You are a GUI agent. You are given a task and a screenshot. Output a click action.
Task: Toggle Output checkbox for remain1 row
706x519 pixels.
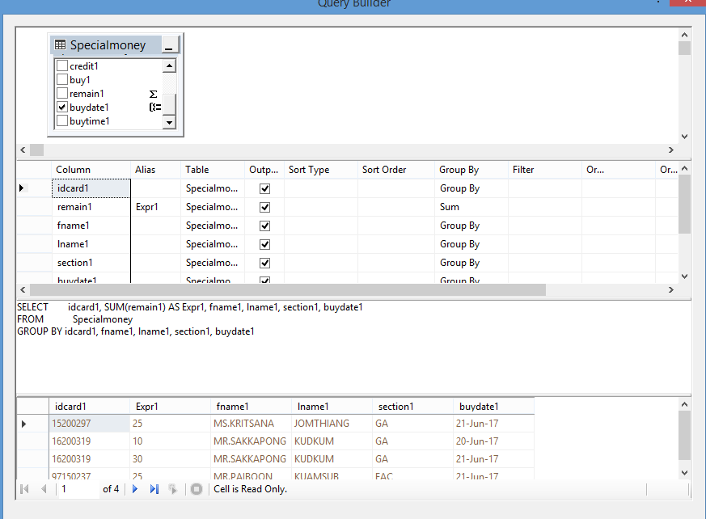point(264,207)
